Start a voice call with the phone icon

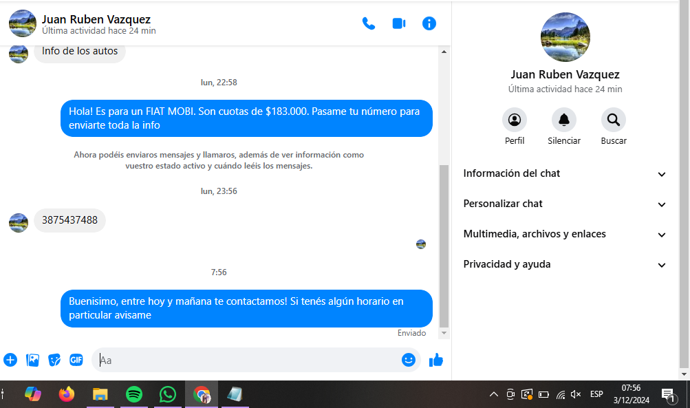(369, 23)
